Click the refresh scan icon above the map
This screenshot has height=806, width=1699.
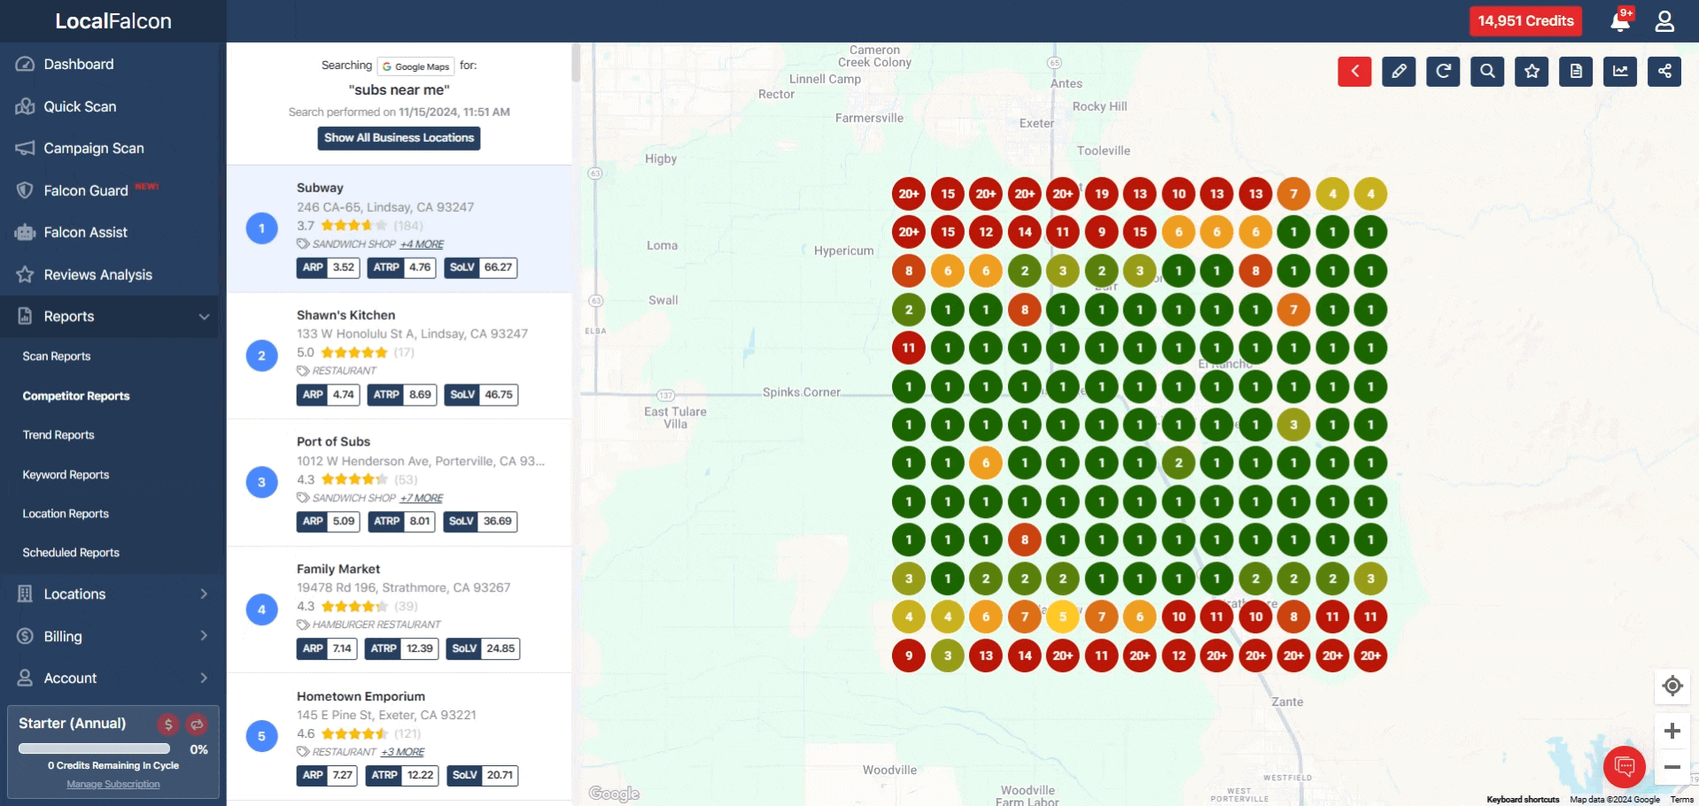tap(1443, 72)
